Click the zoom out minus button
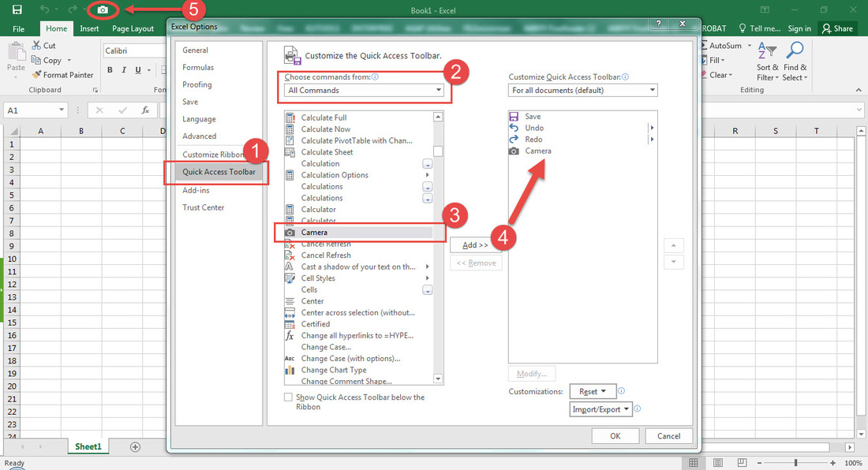 [759, 463]
